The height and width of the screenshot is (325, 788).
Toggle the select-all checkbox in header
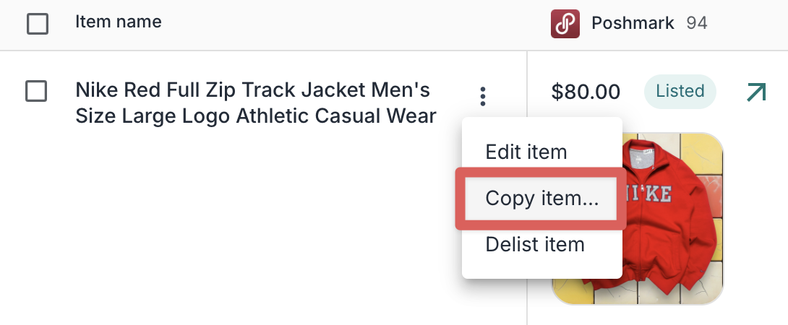coord(37,24)
